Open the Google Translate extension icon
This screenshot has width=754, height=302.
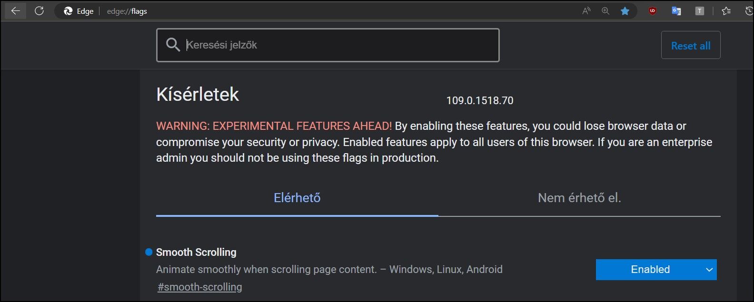676,11
